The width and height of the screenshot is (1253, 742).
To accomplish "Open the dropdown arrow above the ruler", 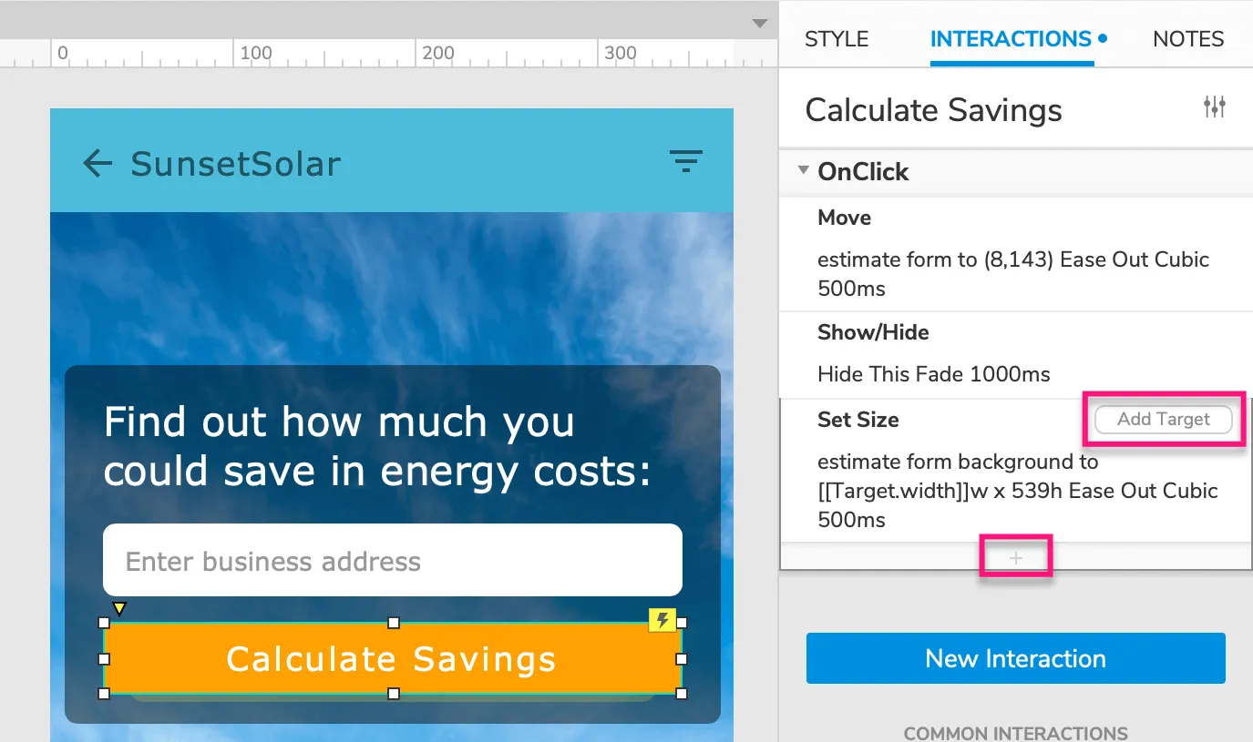I will coord(760,24).
